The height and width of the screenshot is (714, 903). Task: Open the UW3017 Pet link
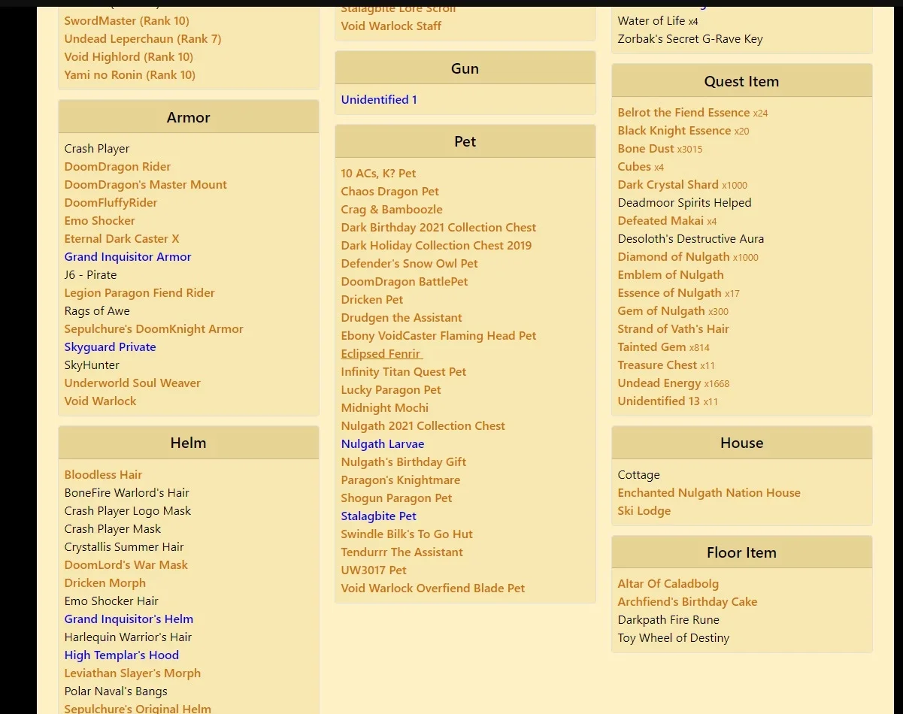[374, 570]
